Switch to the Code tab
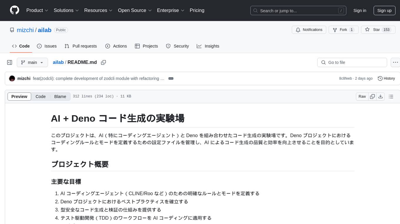 21,46
